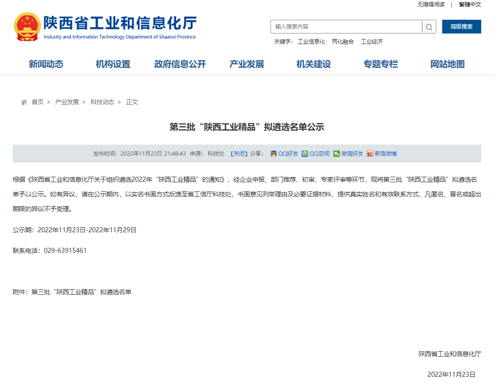This screenshot has height=386, width=495.
Task: Click the 高级搜索 button
Action: (x=461, y=27)
